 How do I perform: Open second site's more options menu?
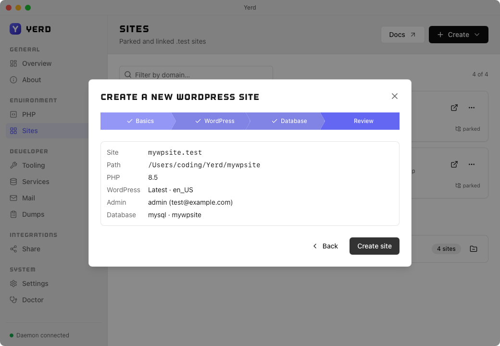point(472,164)
